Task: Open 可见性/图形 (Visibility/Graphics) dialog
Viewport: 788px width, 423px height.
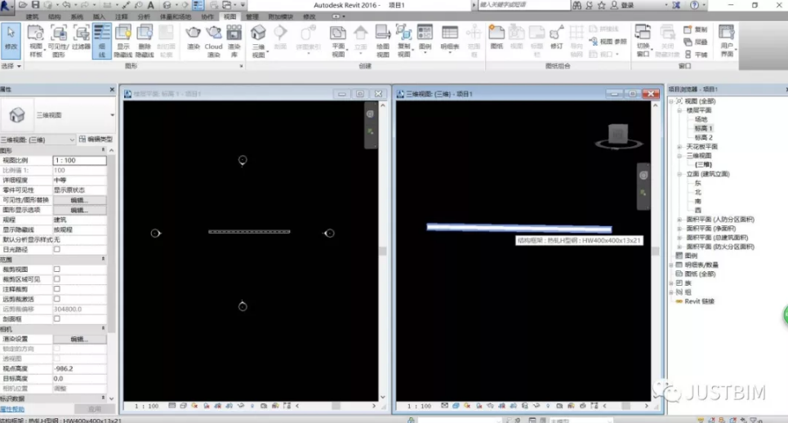Action: pyautogui.click(x=58, y=40)
